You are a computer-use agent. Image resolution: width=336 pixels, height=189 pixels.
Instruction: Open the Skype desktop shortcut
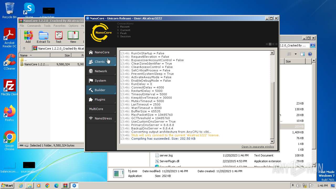pos(29,10)
